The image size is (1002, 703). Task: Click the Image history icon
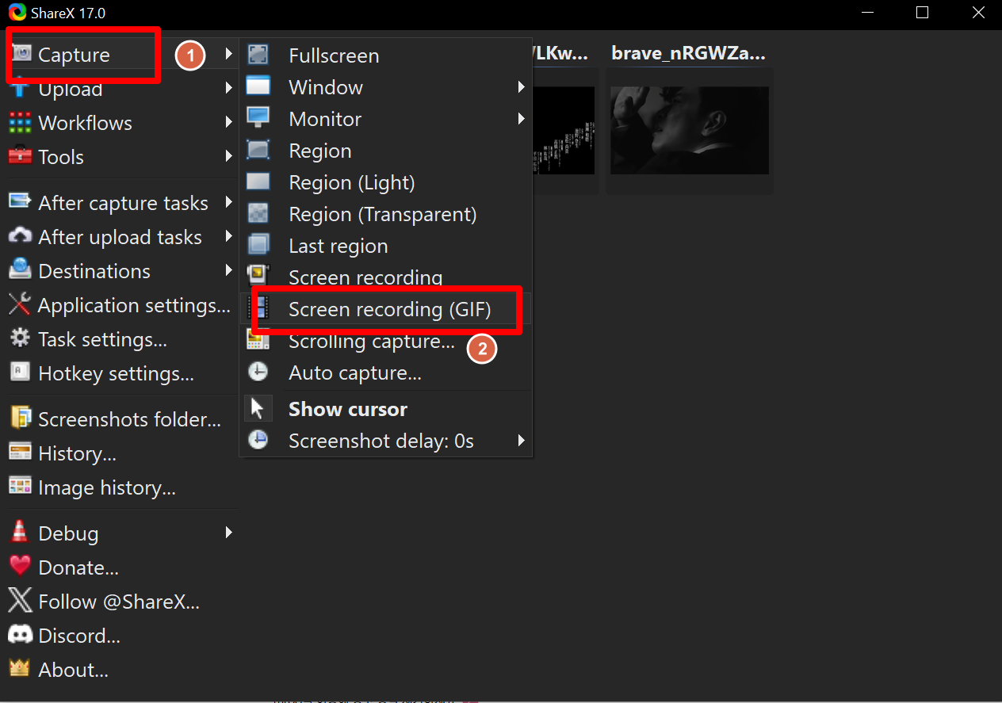pyautogui.click(x=20, y=486)
